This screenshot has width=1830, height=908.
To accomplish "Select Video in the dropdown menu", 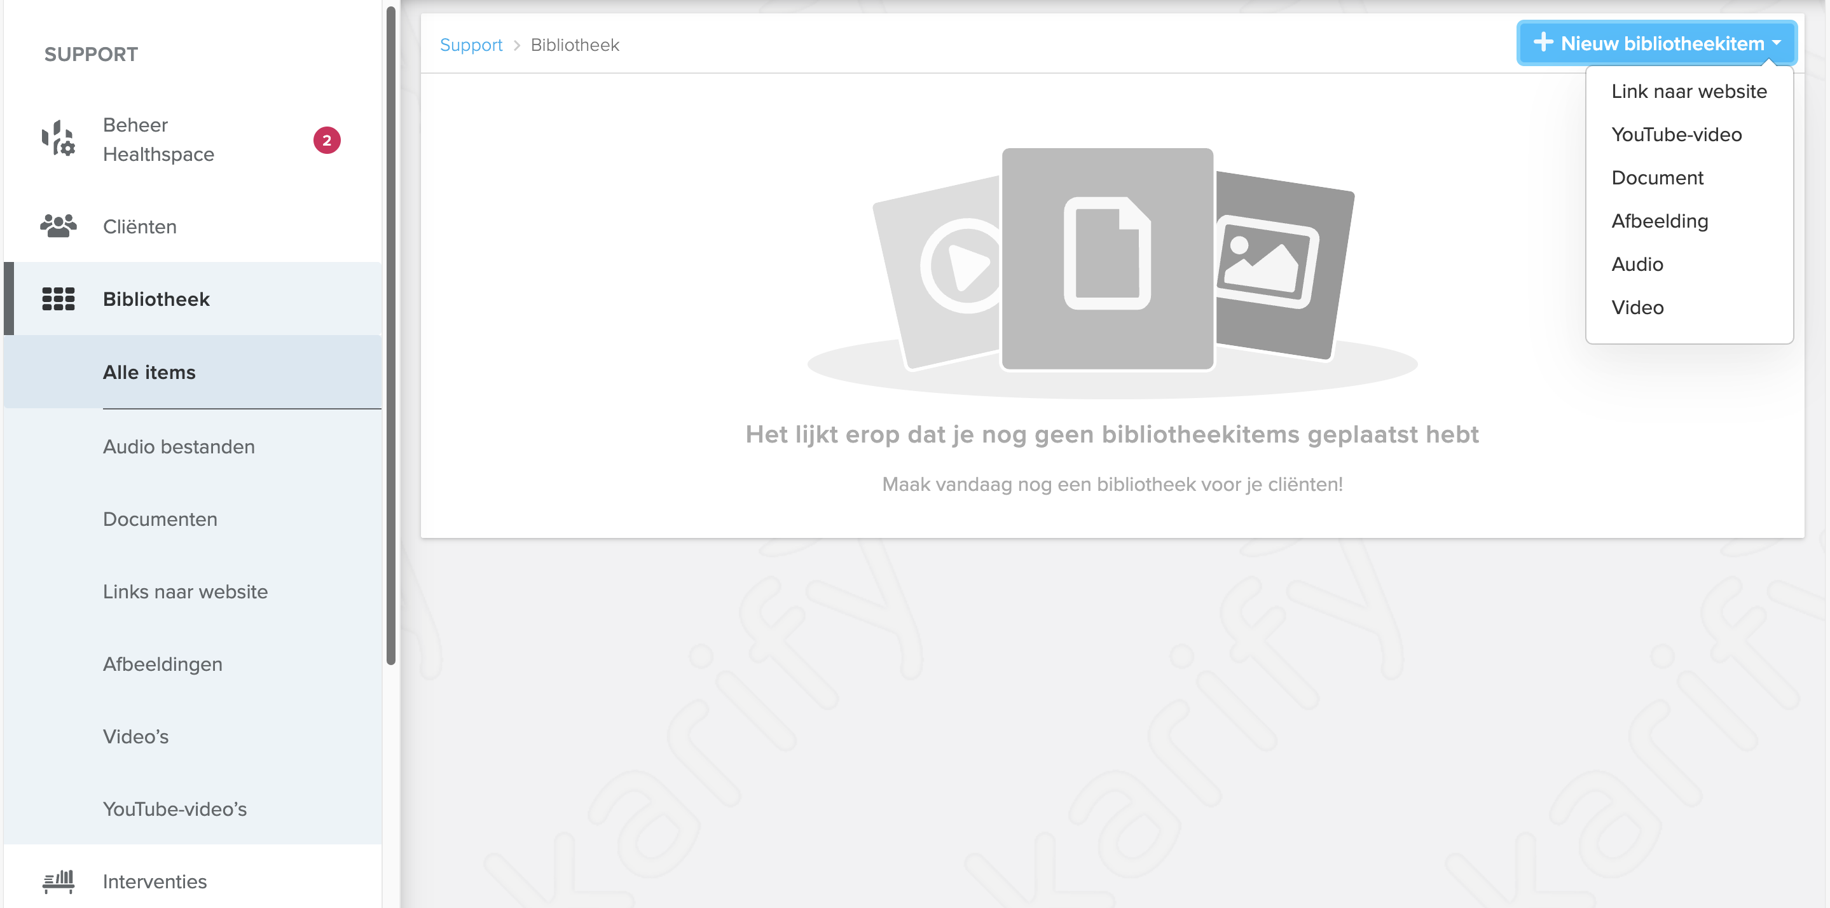I will [1689, 308].
